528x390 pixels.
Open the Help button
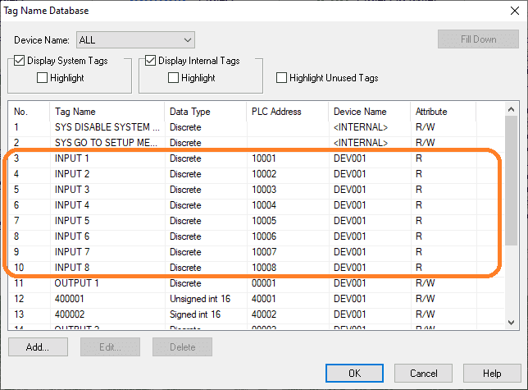[492, 374]
